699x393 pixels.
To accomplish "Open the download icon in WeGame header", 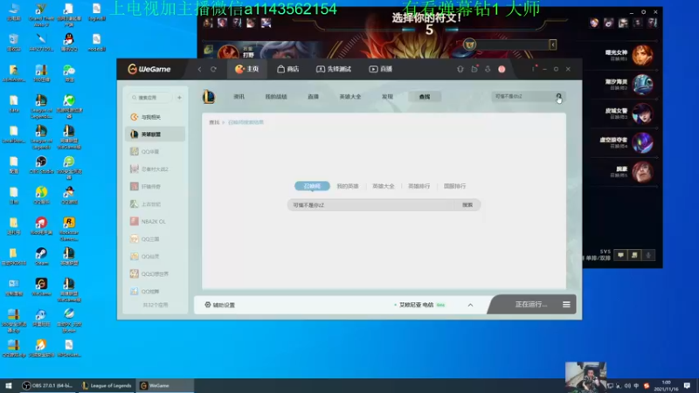I will [488, 69].
